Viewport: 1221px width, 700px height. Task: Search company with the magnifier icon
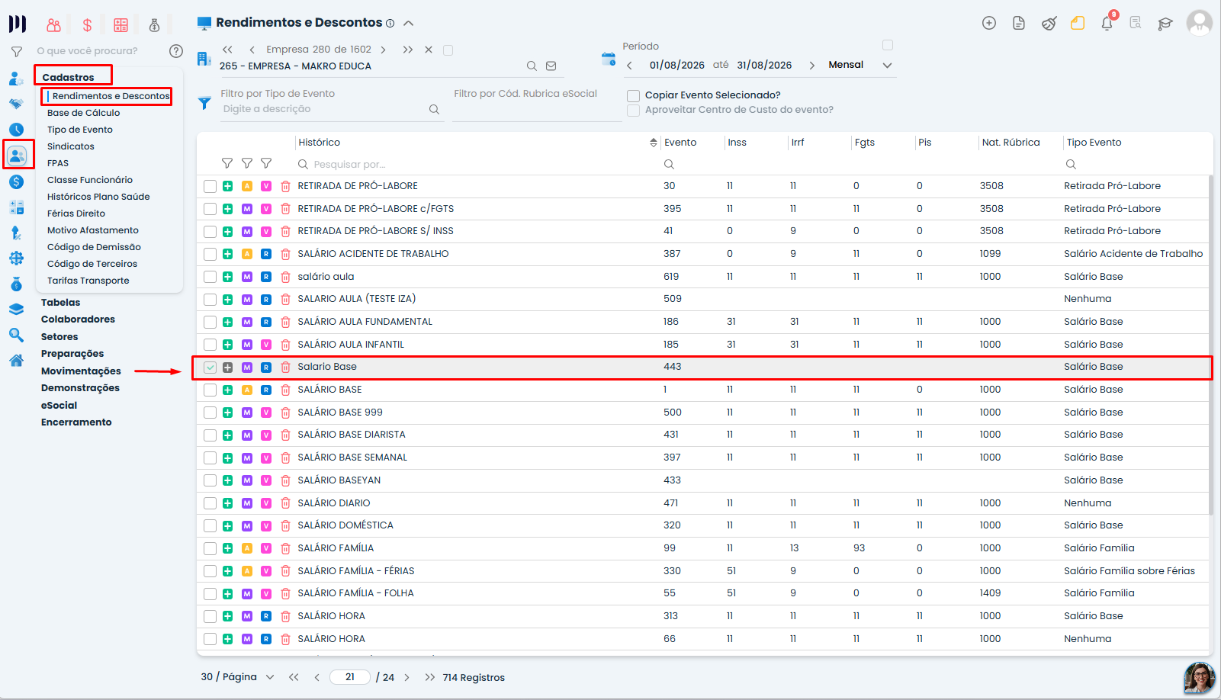click(x=532, y=66)
